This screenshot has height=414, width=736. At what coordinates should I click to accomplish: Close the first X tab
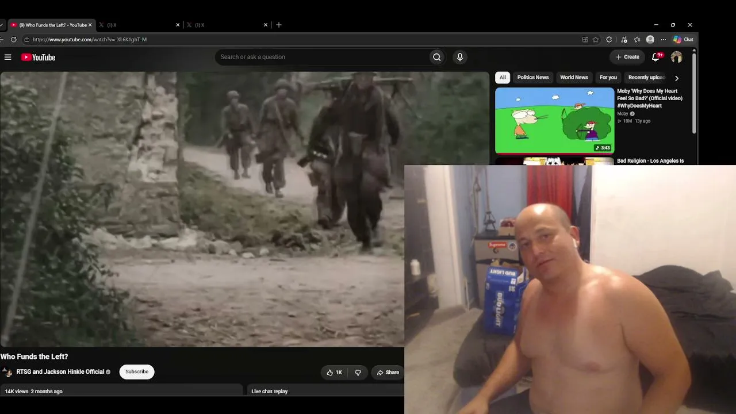(178, 25)
